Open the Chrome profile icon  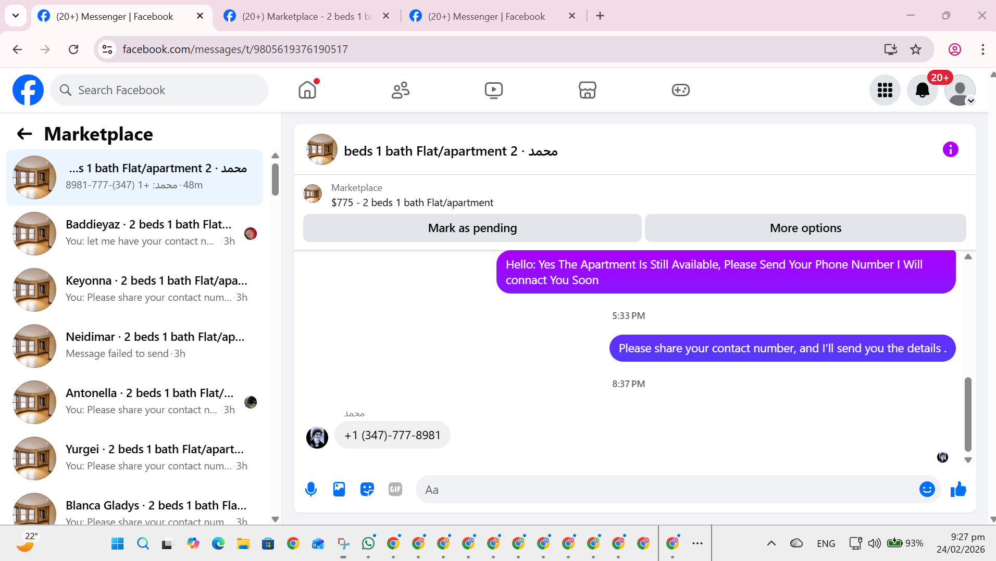(954, 49)
